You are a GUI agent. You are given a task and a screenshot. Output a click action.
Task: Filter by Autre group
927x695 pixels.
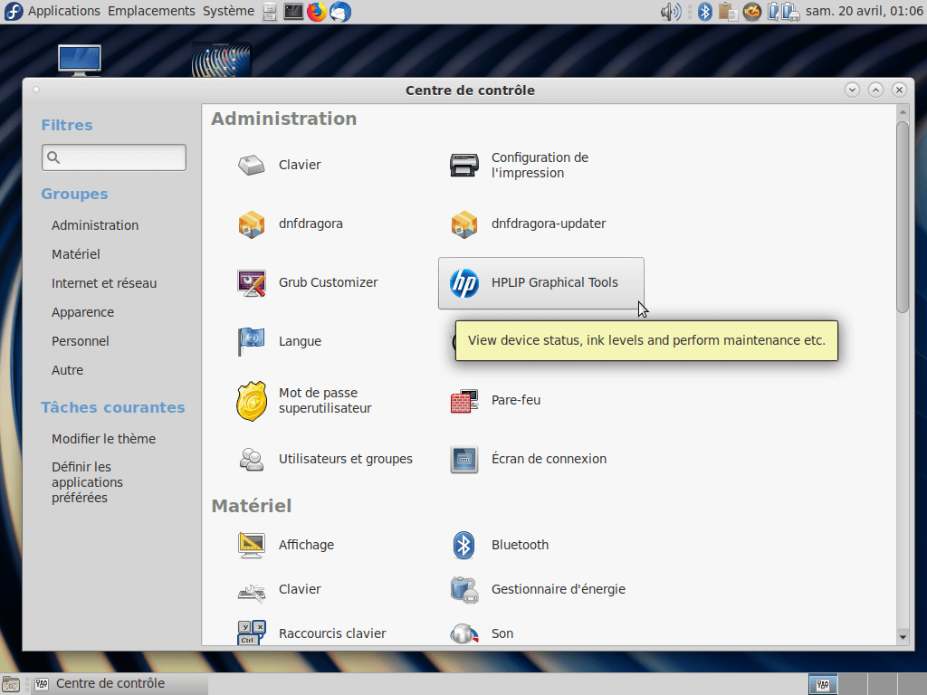pyautogui.click(x=67, y=370)
